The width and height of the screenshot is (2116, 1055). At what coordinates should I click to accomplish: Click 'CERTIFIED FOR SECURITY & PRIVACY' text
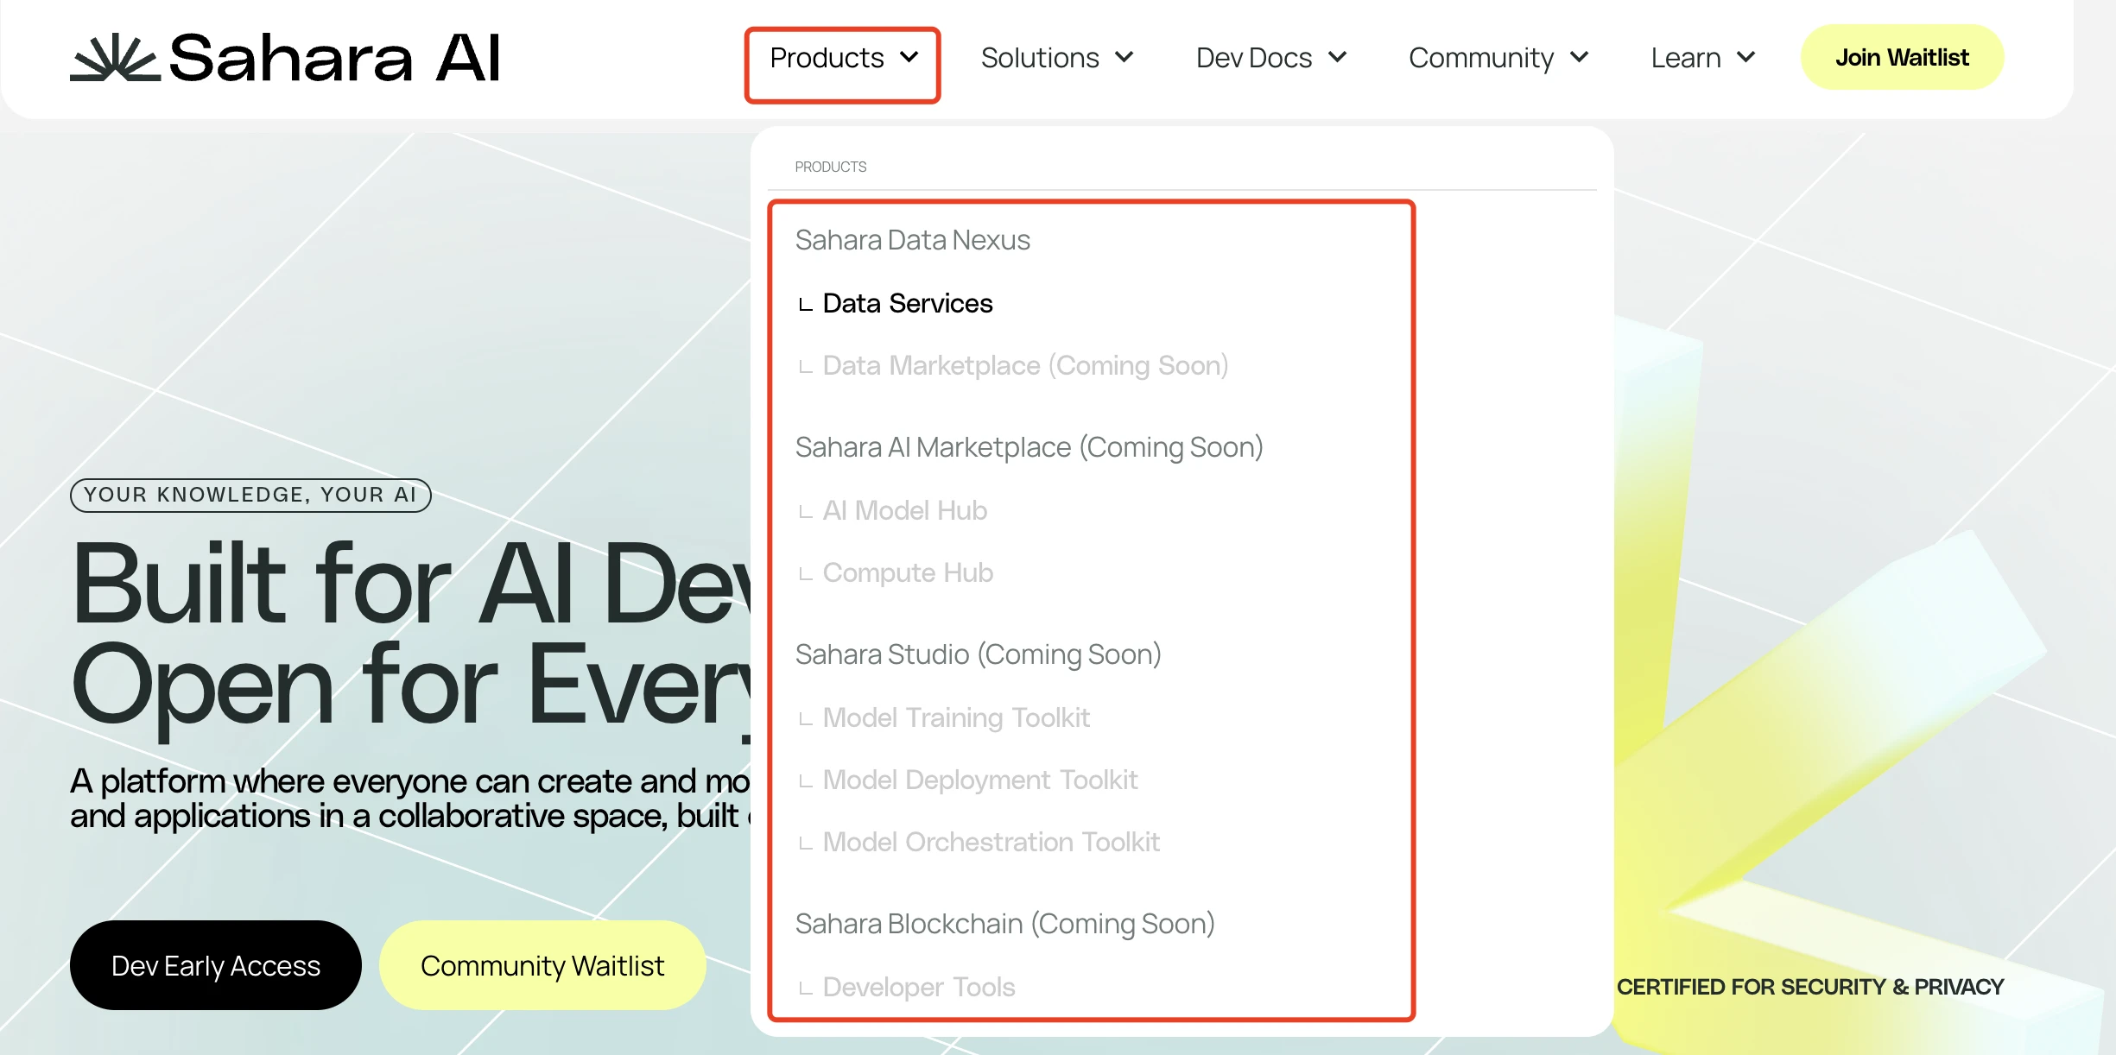1809,987
